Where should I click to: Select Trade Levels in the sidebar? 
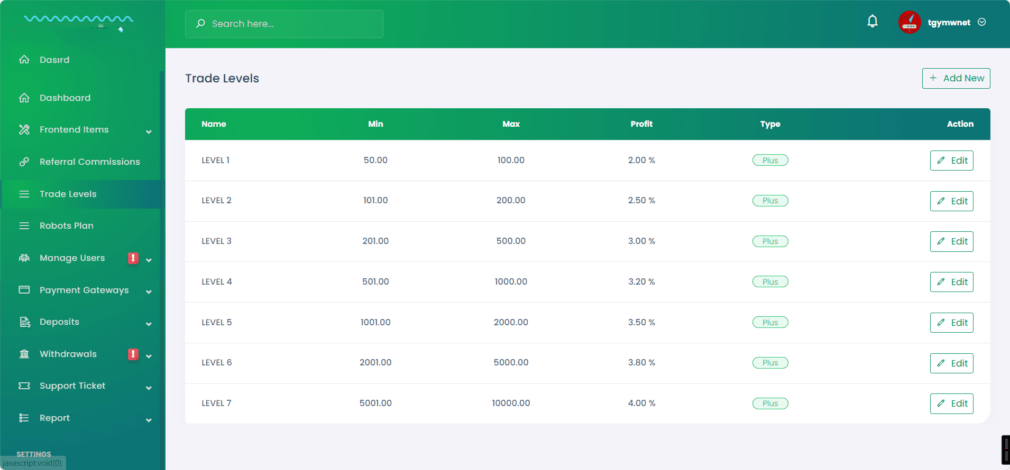pos(68,194)
